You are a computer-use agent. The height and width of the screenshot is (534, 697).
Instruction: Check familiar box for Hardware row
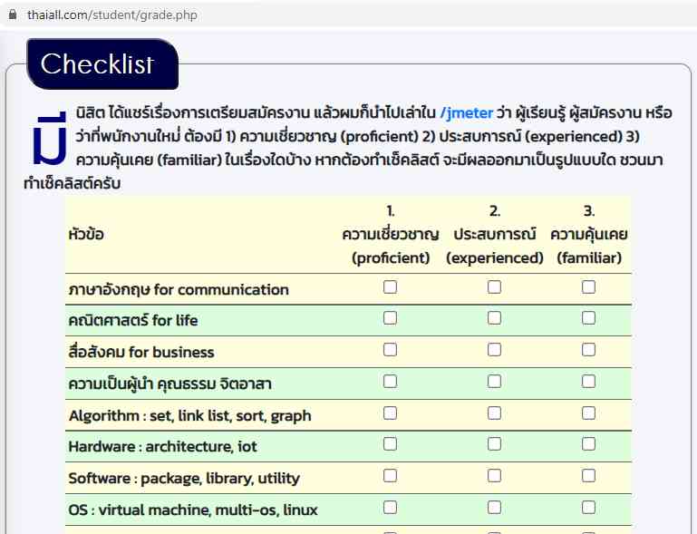tap(589, 444)
